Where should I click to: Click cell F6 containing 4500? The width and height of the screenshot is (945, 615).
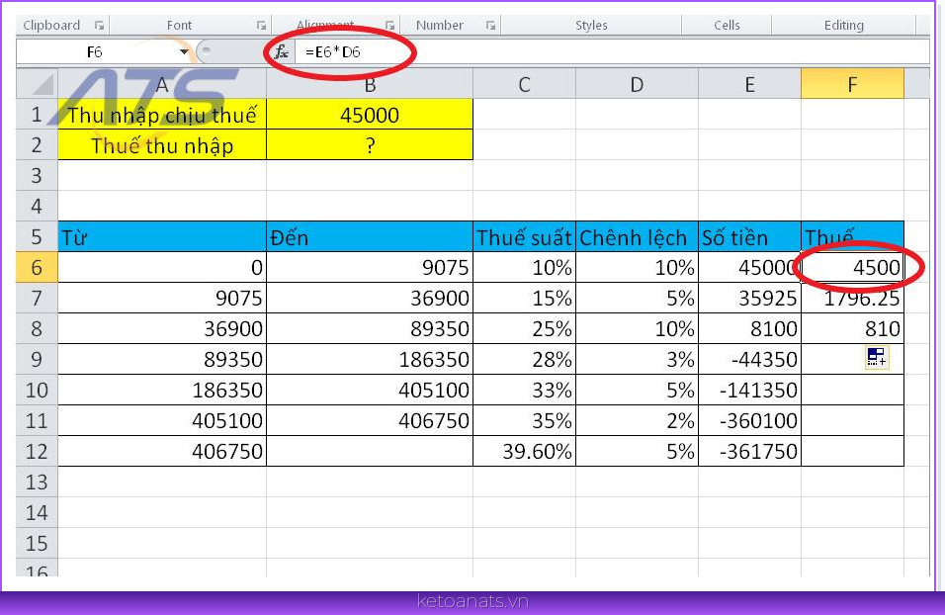tap(852, 267)
